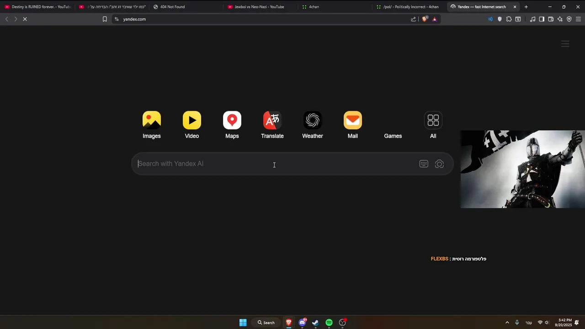Show All Yandex services

(433, 125)
